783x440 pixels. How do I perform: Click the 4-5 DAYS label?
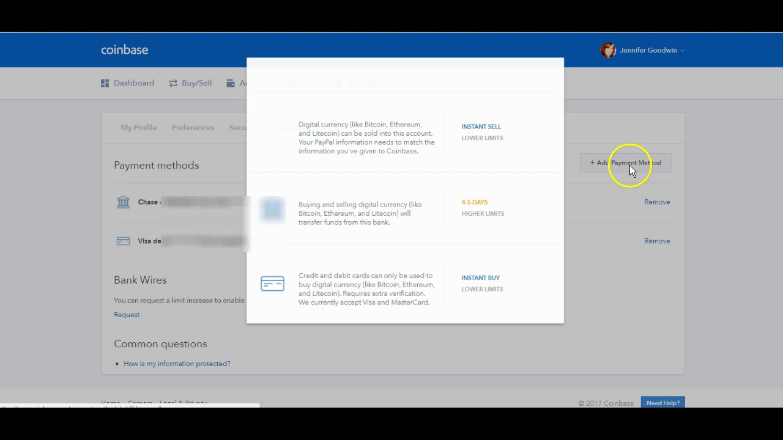click(475, 202)
